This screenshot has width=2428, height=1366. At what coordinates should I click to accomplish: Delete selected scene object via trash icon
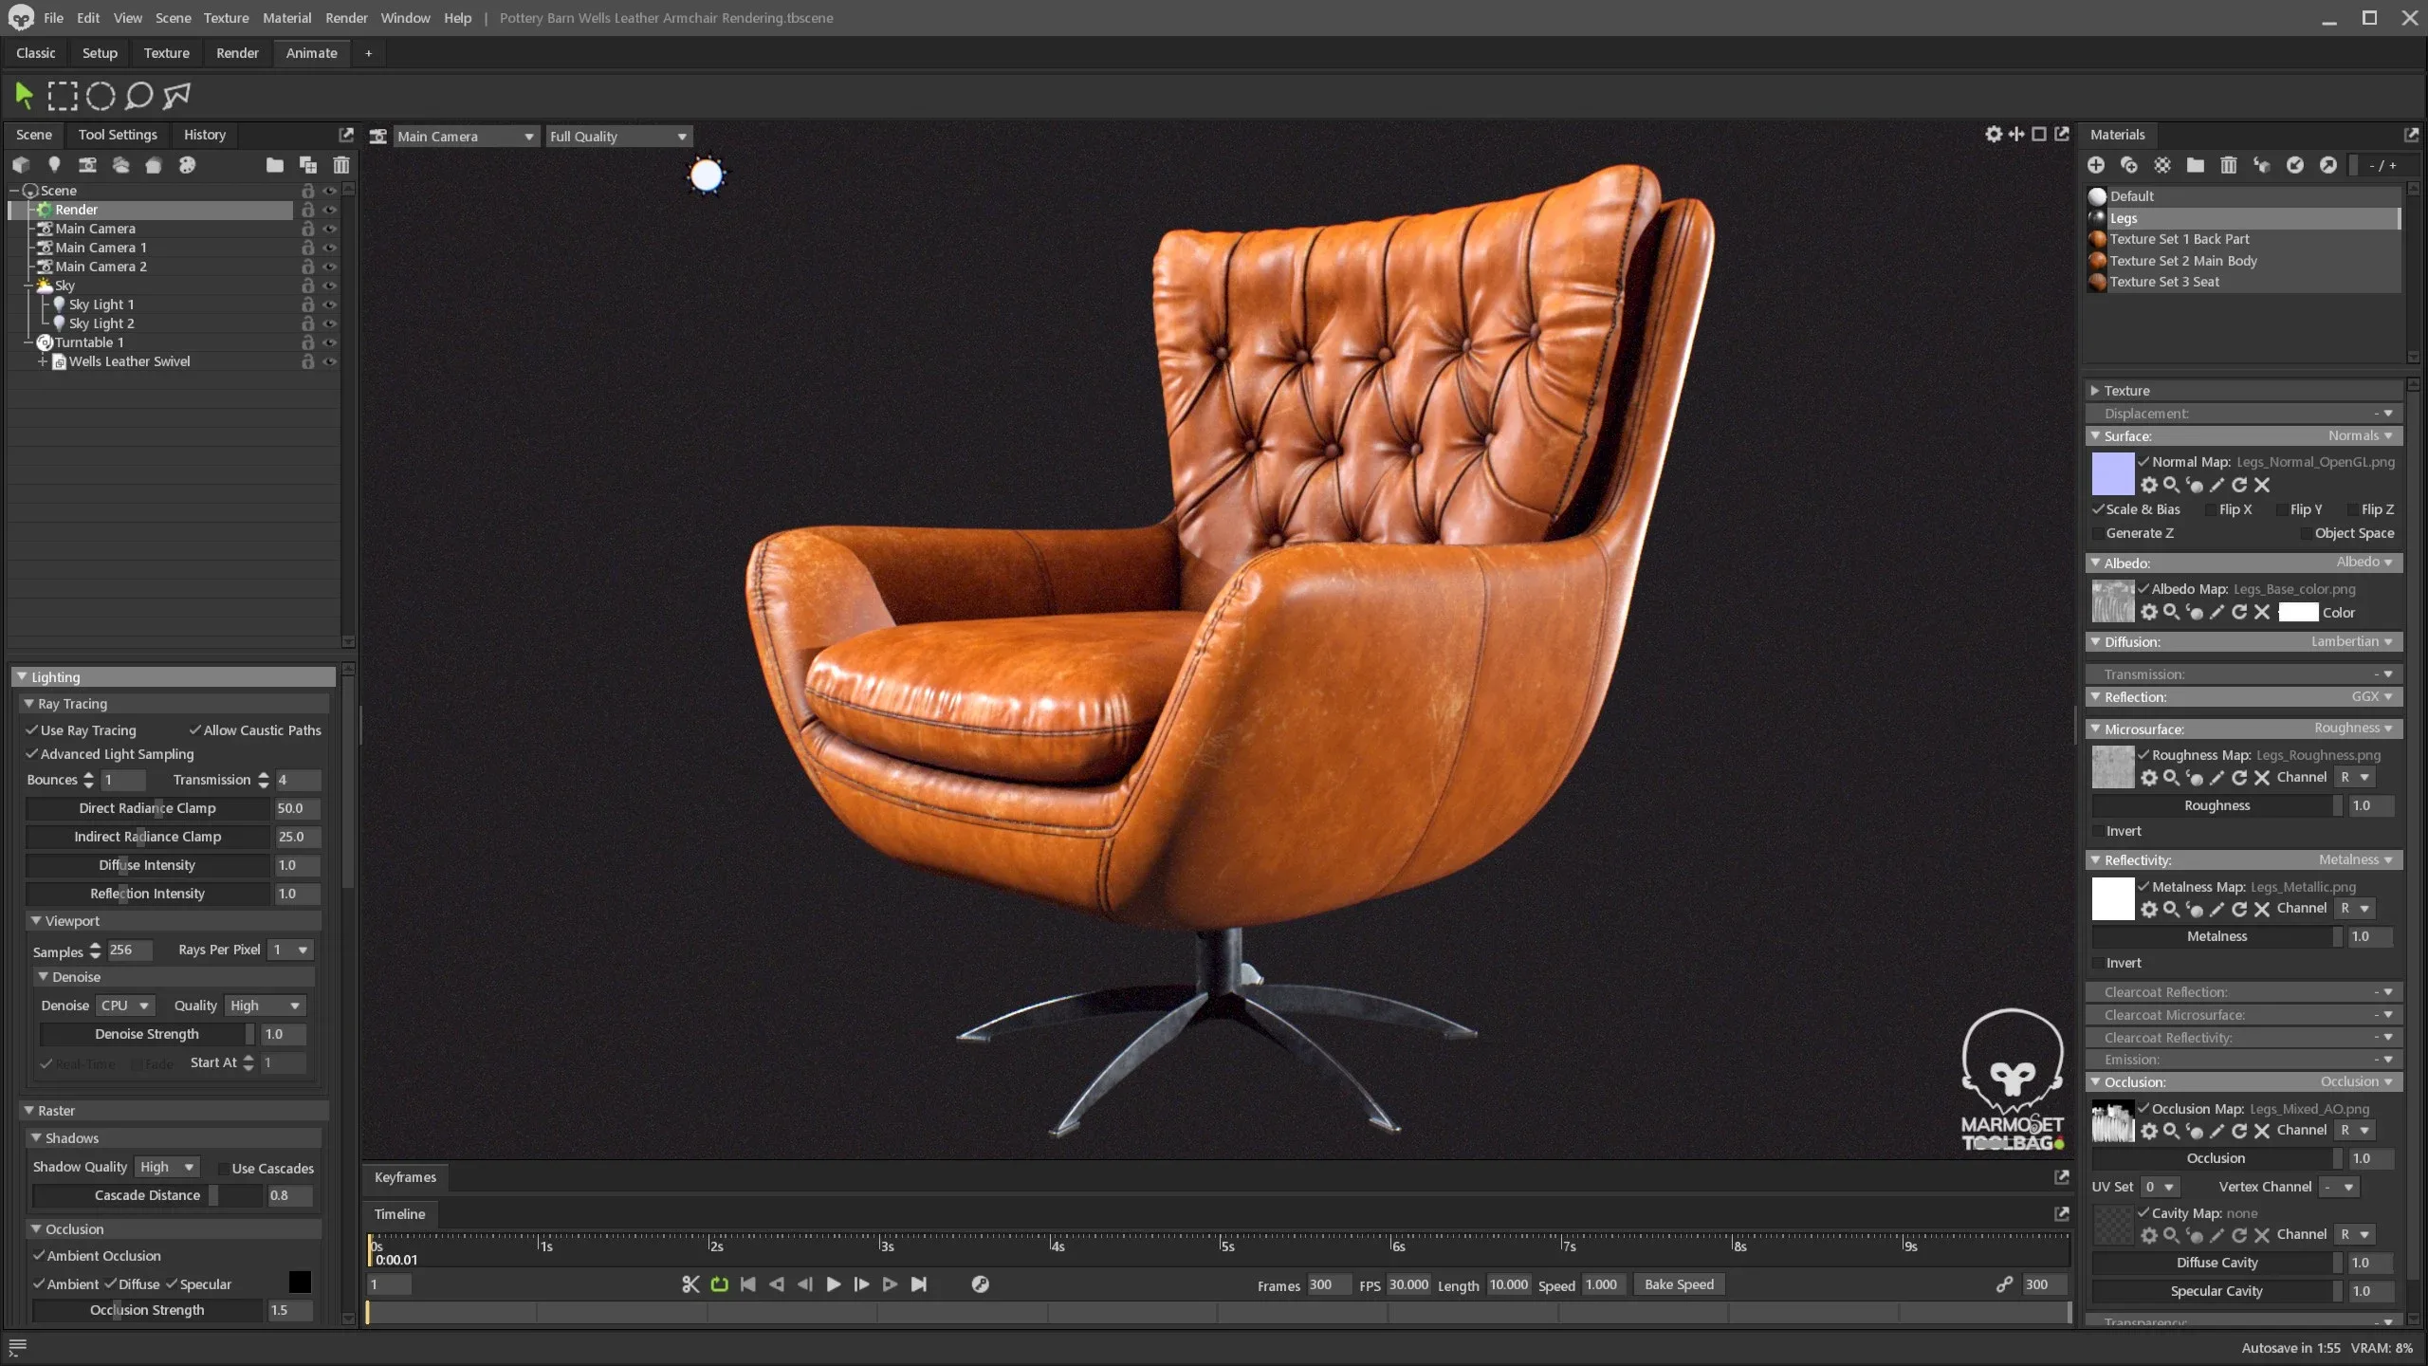pos(340,164)
